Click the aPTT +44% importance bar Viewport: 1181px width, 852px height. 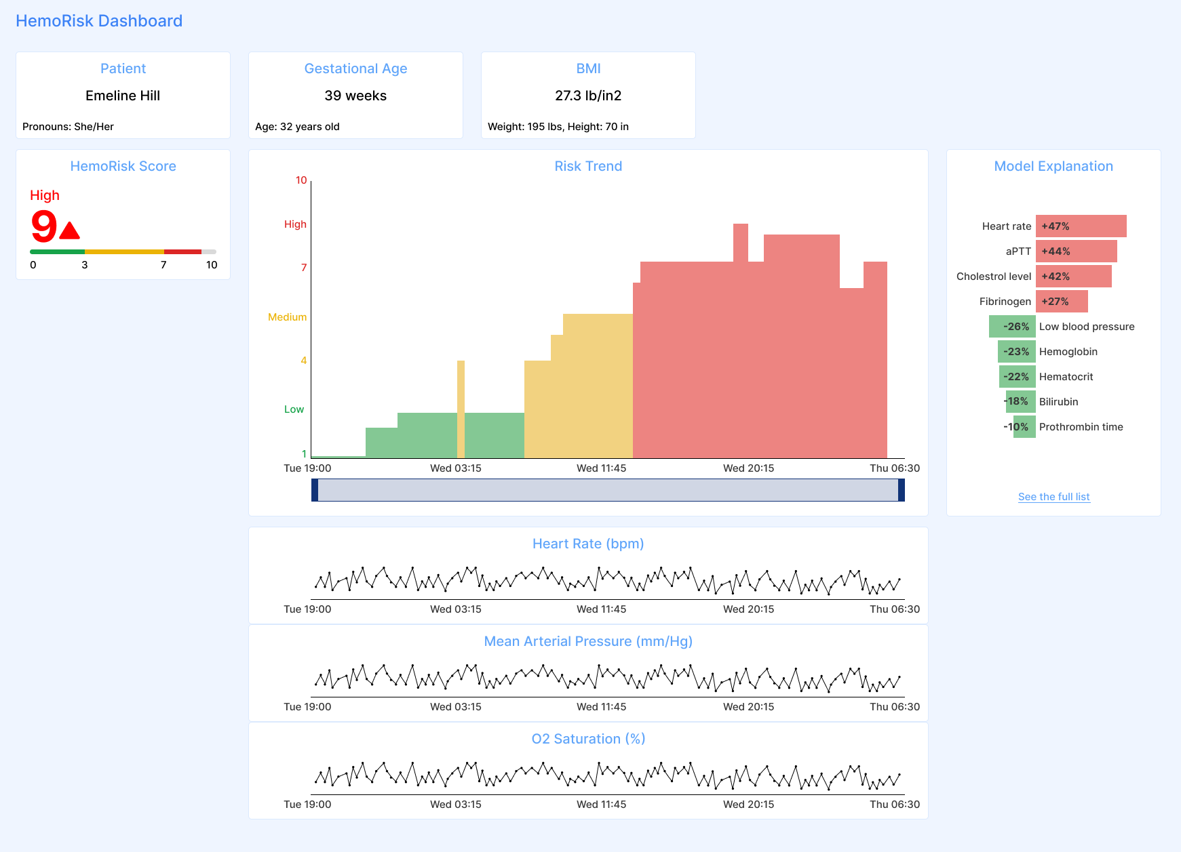point(1077,251)
